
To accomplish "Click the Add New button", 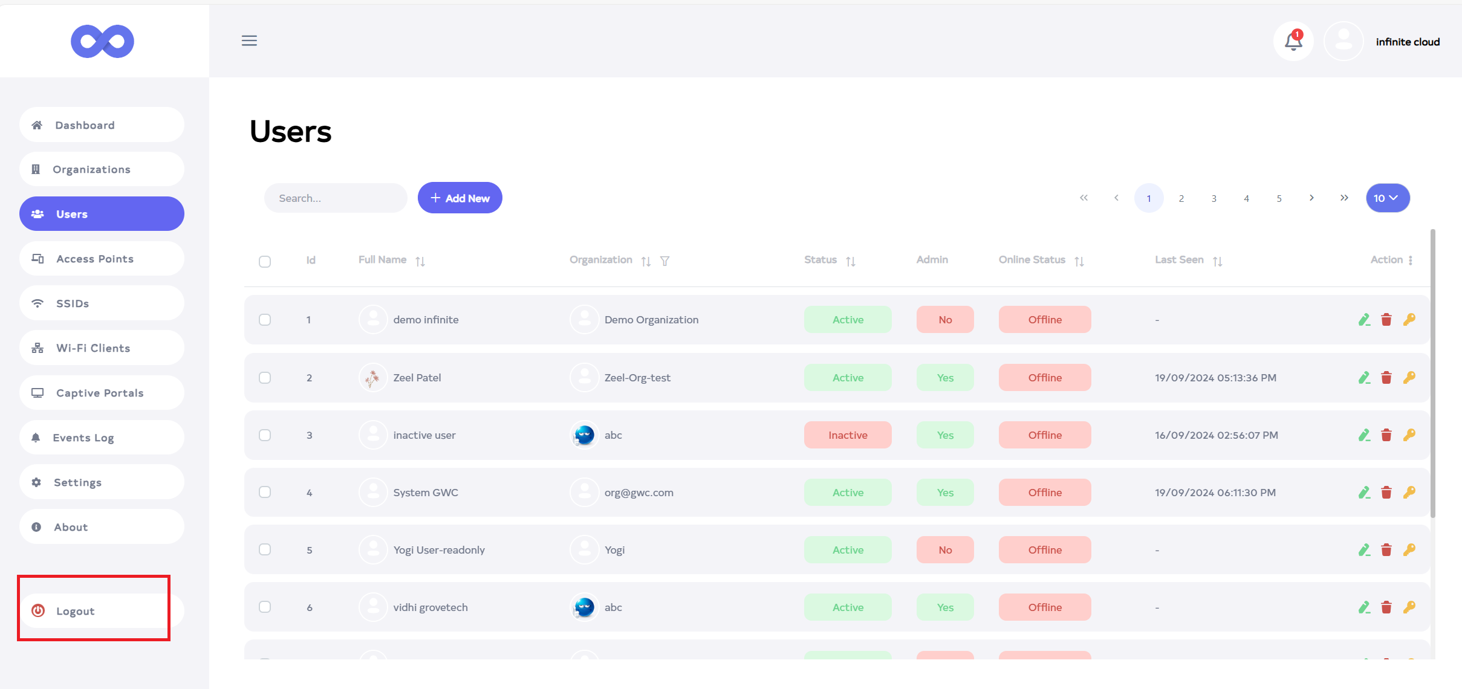I will coord(460,198).
